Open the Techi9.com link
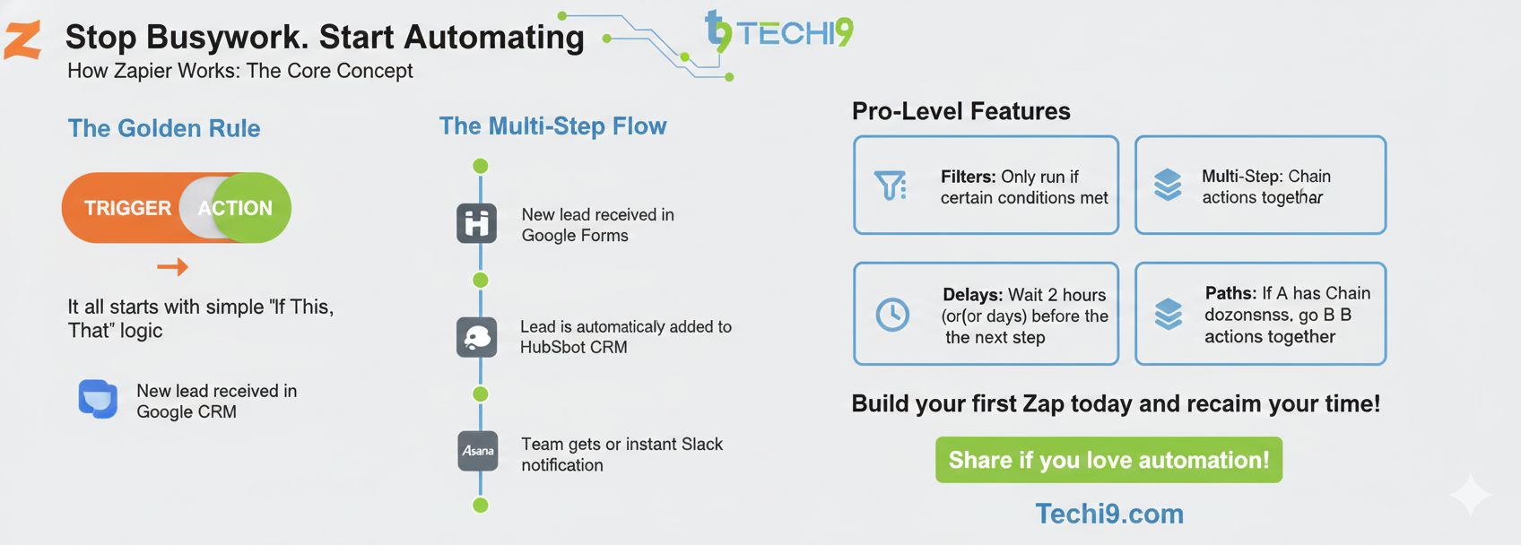 point(1109,514)
